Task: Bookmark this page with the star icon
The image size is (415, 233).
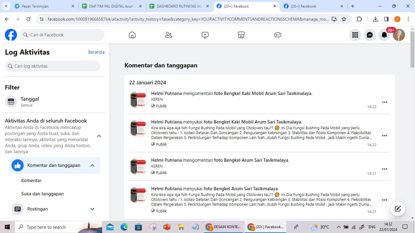Action: pos(344,19)
